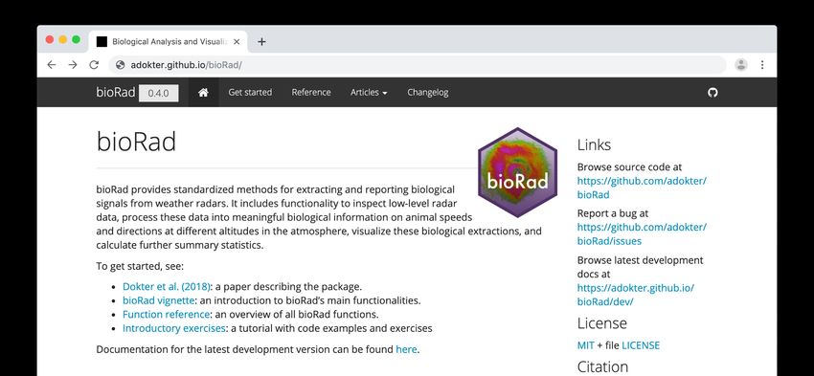
Task: Go to the home icon in navbar
Action: [x=203, y=92]
